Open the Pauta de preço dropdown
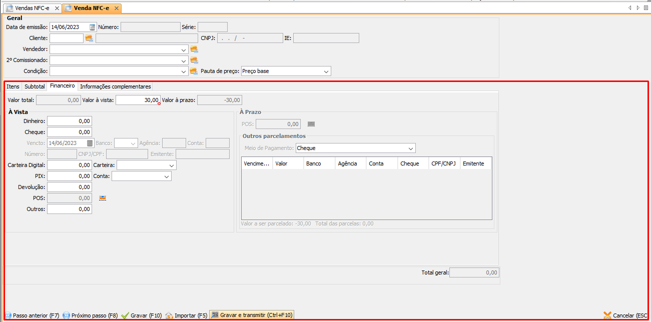The height and width of the screenshot is (322, 651). 326,71
